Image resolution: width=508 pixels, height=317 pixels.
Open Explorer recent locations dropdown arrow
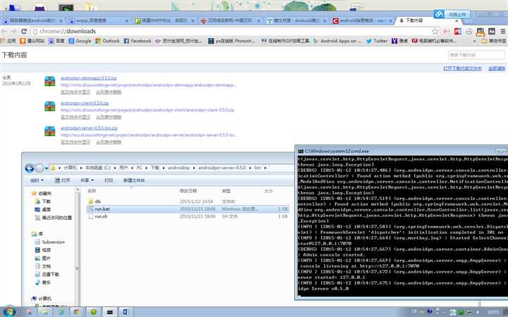pyautogui.click(x=47, y=168)
